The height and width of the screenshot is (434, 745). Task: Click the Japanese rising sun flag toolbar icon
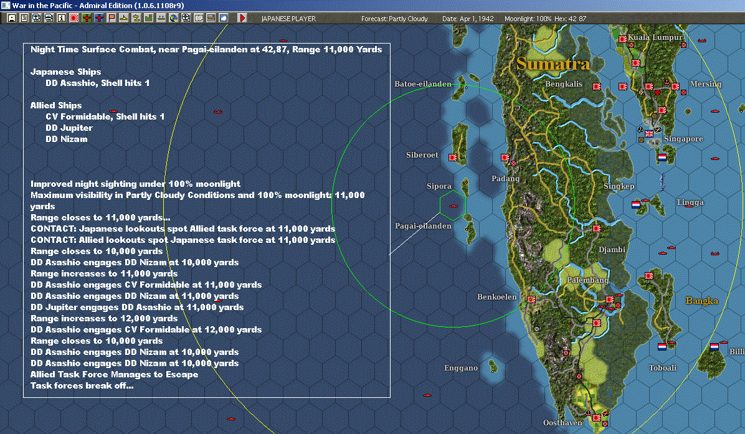[x=74, y=18]
